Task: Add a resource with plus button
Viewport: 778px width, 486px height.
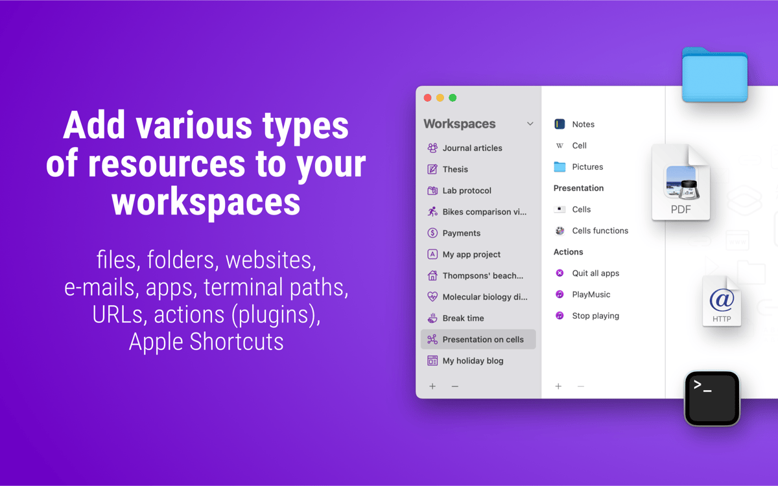Action: (x=558, y=386)
